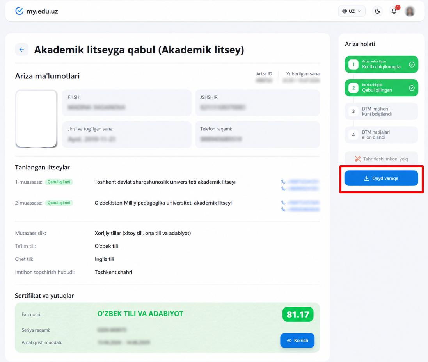Click the 81.17 score badge

pyautogui.click(x=298, y=314)
